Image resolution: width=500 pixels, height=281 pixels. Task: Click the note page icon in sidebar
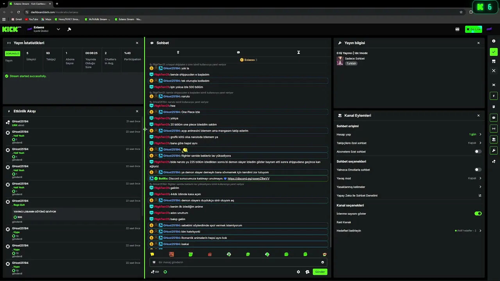(494, 107)
